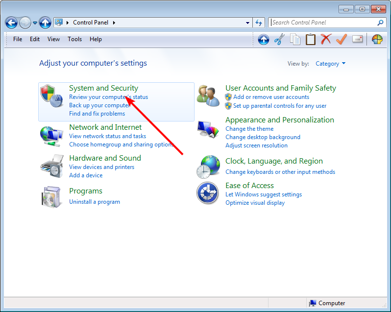The height and width of the screenshot is (312, 391).
Task: Click Add or remove user accounts
Action: tap(271, 97)
